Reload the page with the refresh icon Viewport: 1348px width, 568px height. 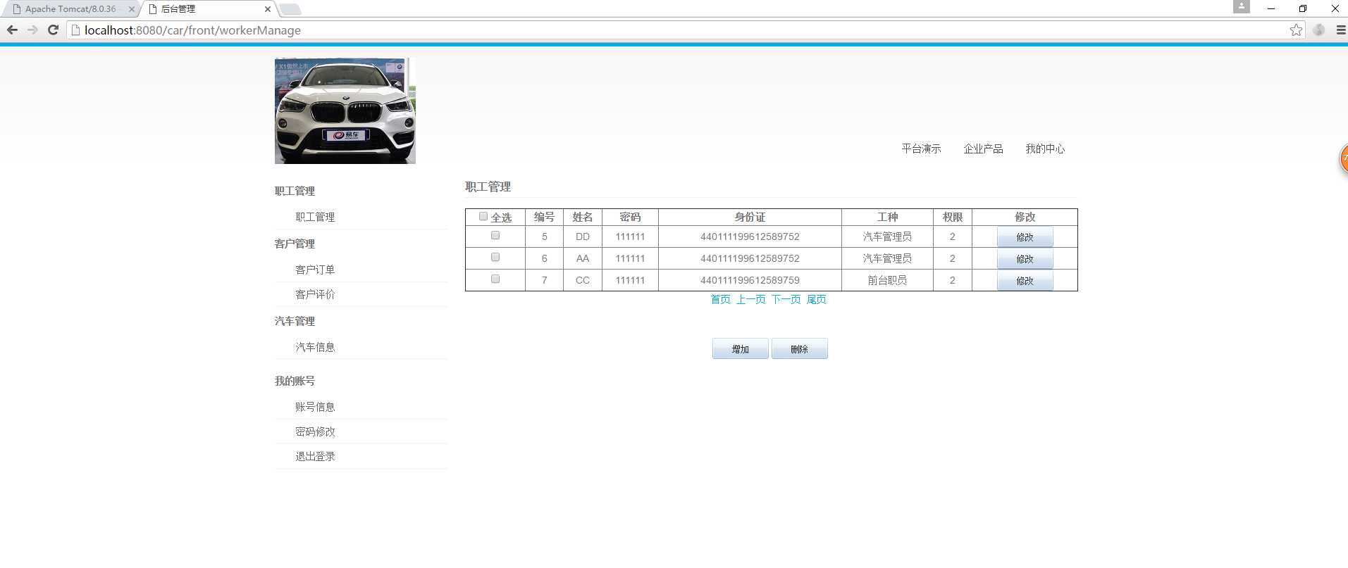[53, 30]
